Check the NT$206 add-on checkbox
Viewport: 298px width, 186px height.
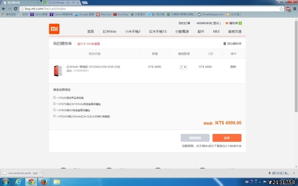[x=54, y=116]
